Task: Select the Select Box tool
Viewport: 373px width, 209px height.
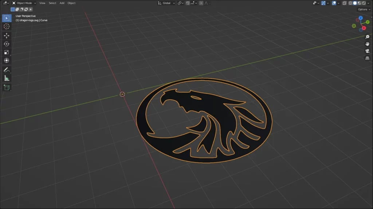Action: click(x=7, y=18)
